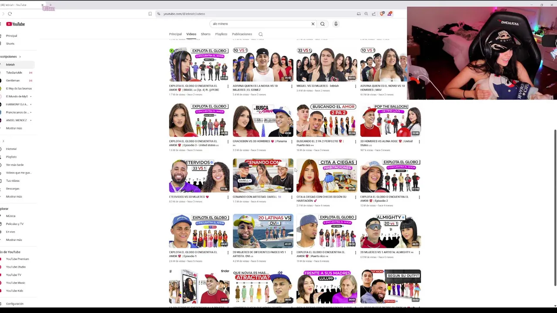The width and height of the screenshot is (557, 313).
Task: Open the channel search magnifier next to Publicaciones
Action: (x=261, y=34)
